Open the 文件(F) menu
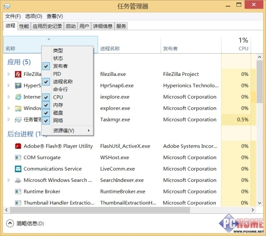Screen dimensions: 266x236 tap(13, 16)
